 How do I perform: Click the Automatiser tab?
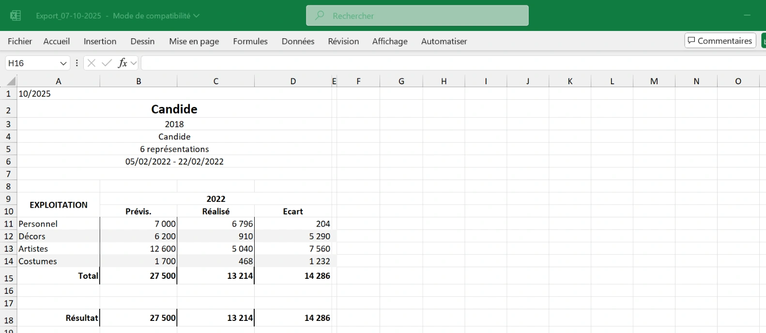[x=444, y=41]
